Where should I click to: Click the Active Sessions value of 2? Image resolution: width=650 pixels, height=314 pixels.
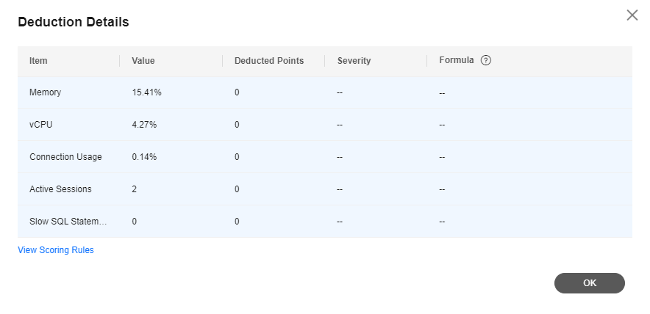(135, 189)
